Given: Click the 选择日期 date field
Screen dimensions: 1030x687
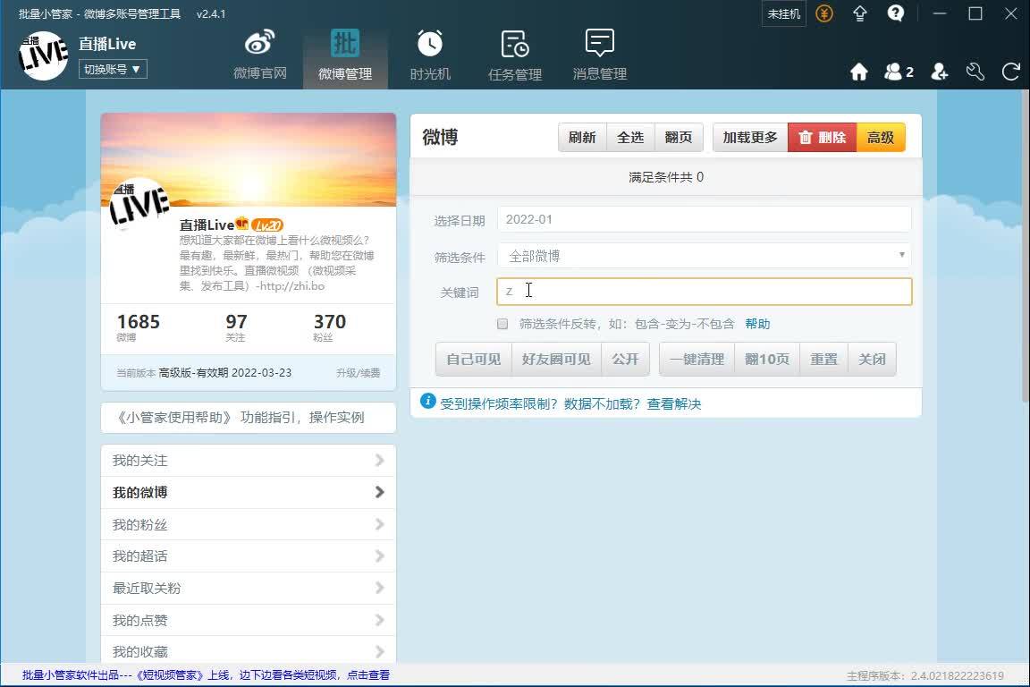Looking at the screenshot, I should [x=705, y=219].
